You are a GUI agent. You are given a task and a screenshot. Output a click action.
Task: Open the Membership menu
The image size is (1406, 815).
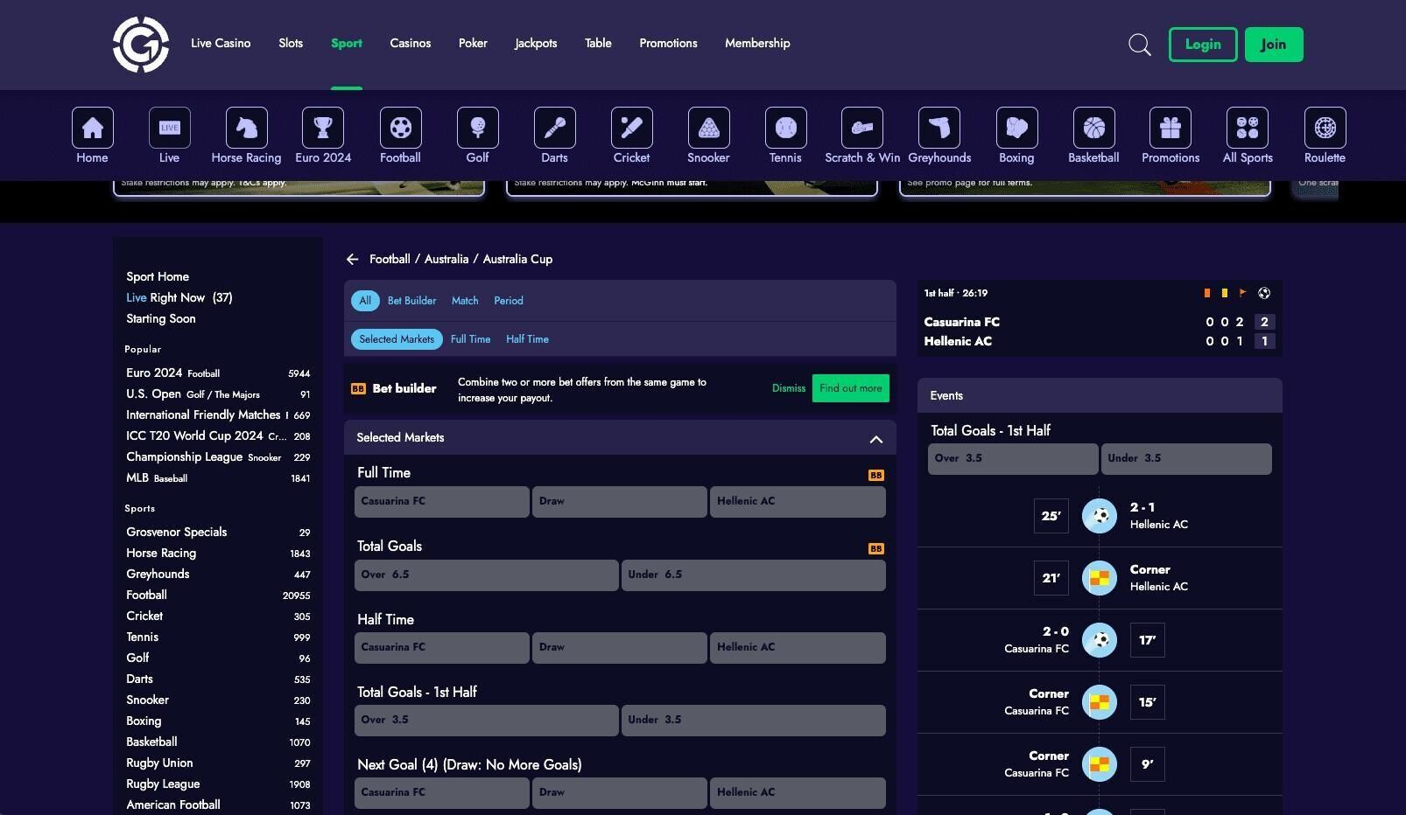[757, 43]
